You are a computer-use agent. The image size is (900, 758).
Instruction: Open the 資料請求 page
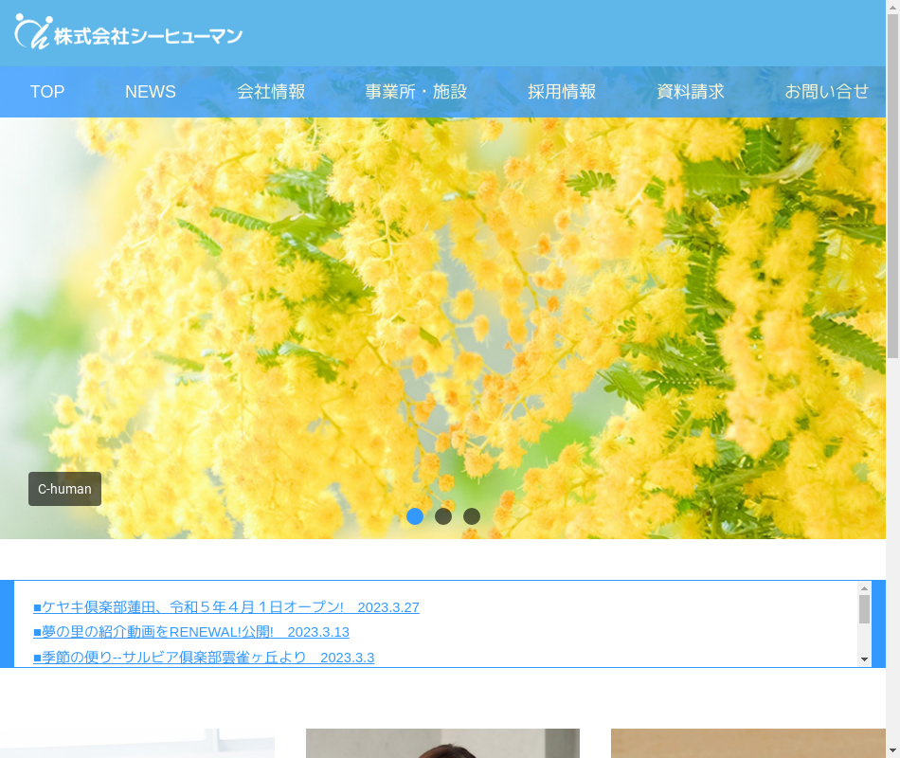click(x=691, y=92)
